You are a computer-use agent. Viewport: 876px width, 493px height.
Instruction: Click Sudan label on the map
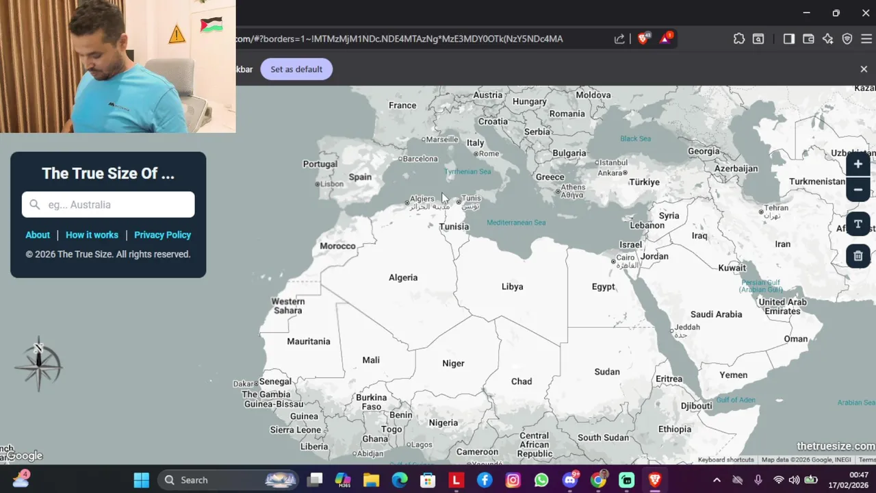coord(607,372)
